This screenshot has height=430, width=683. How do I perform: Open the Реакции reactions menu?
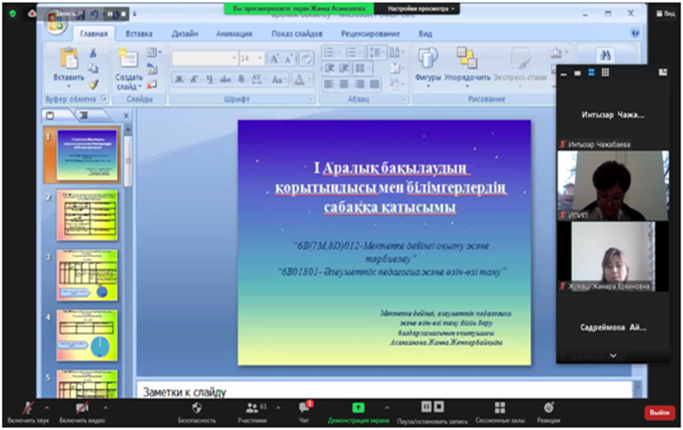pyautogui.click(x=549, y=407)
